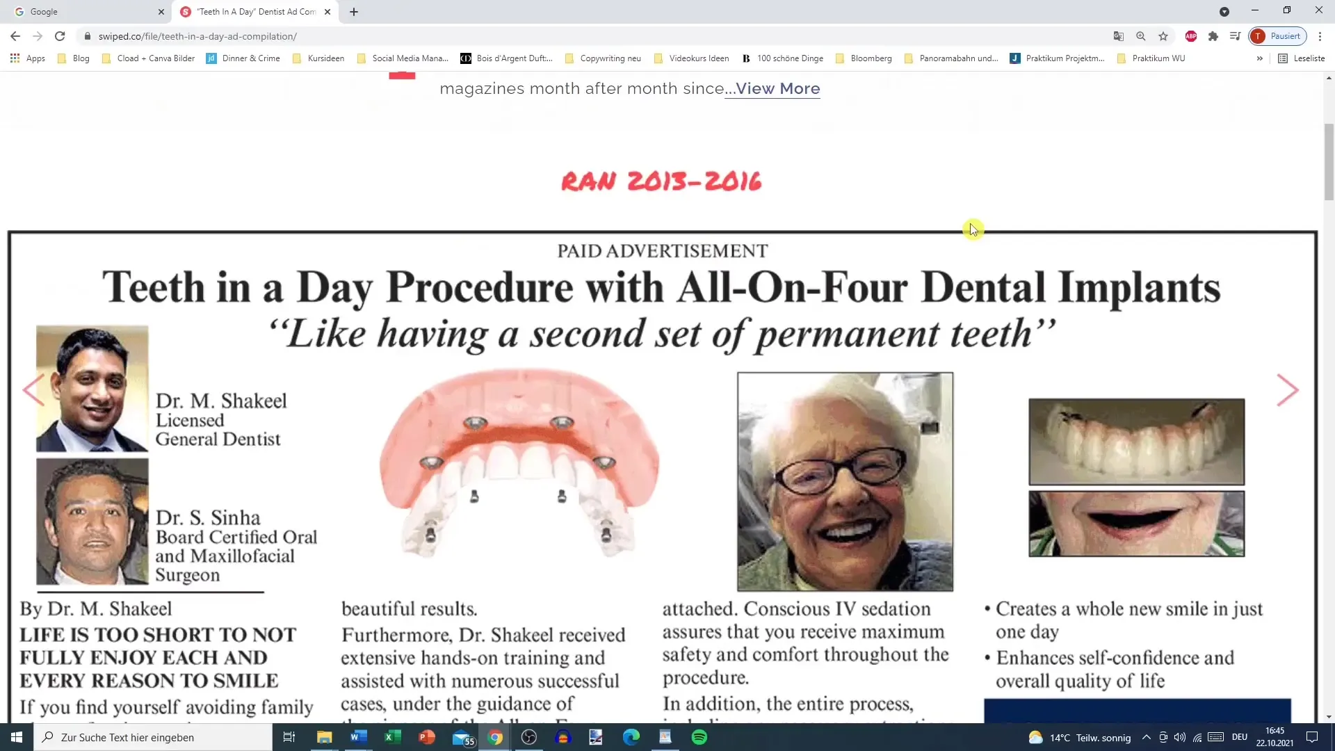Open Spotify from the taskbar
Viewport: 1335px width, 751px height.
699,737
